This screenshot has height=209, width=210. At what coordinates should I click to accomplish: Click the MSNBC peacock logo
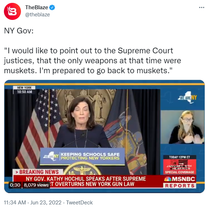(168, 179)
